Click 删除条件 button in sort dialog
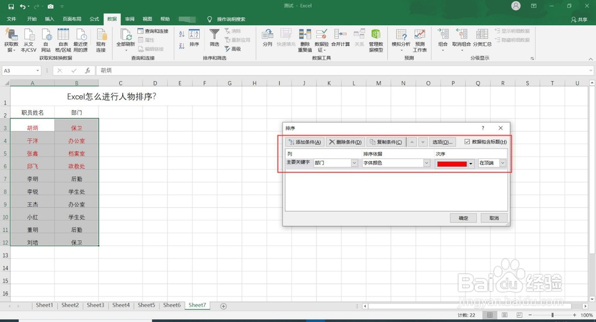Image resolution: width=596 pixels, height=322 pixels. pos(345,142)
